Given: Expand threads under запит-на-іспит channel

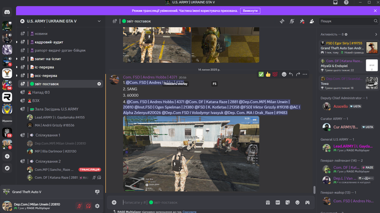Looking at the screenshot, I should pyautogui.click(x=17, y=59).
